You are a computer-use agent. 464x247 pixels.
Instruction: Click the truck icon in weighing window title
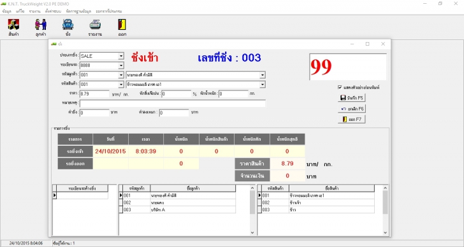[54, 44]
